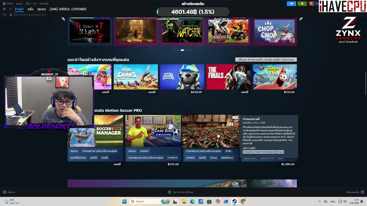Open the Steam logo menu
Screen dimensions: 367x206
click(x=4, y=3)
